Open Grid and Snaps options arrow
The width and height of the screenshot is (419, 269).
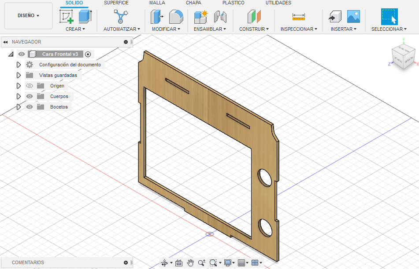(247, 263)
